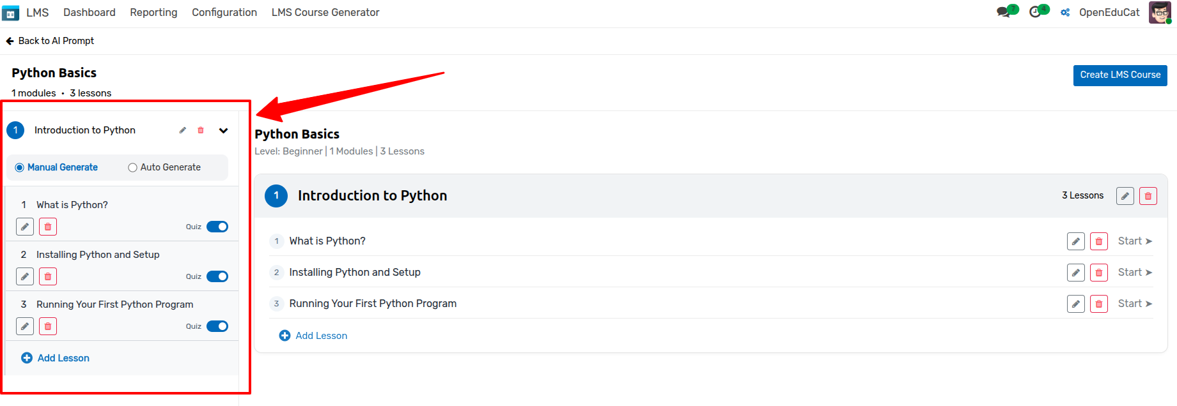Click the Create LMS Course button

[x=1120, y=75]
